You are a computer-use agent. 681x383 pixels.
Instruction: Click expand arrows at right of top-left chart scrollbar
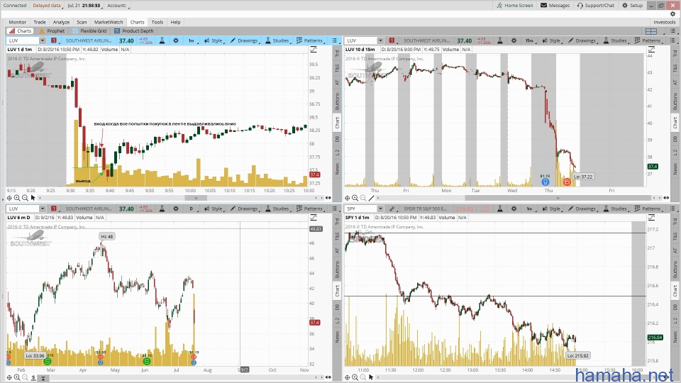click(x=328, y=198)
